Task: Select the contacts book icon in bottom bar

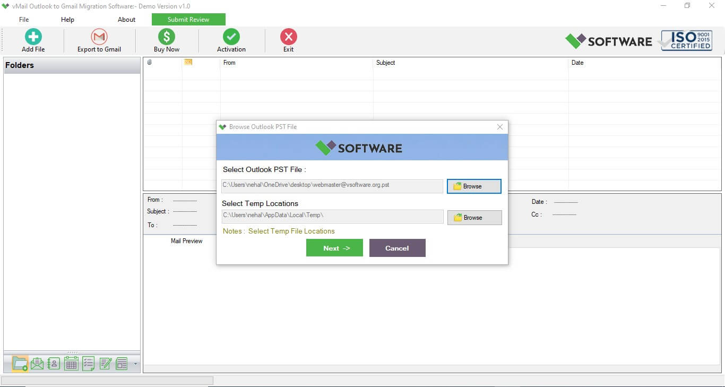Action: click(54, 364)
